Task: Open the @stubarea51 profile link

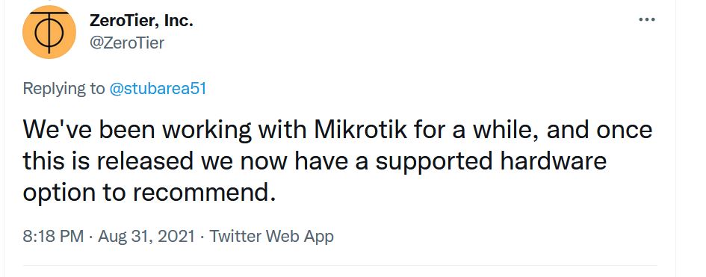Action: [158, 89]
